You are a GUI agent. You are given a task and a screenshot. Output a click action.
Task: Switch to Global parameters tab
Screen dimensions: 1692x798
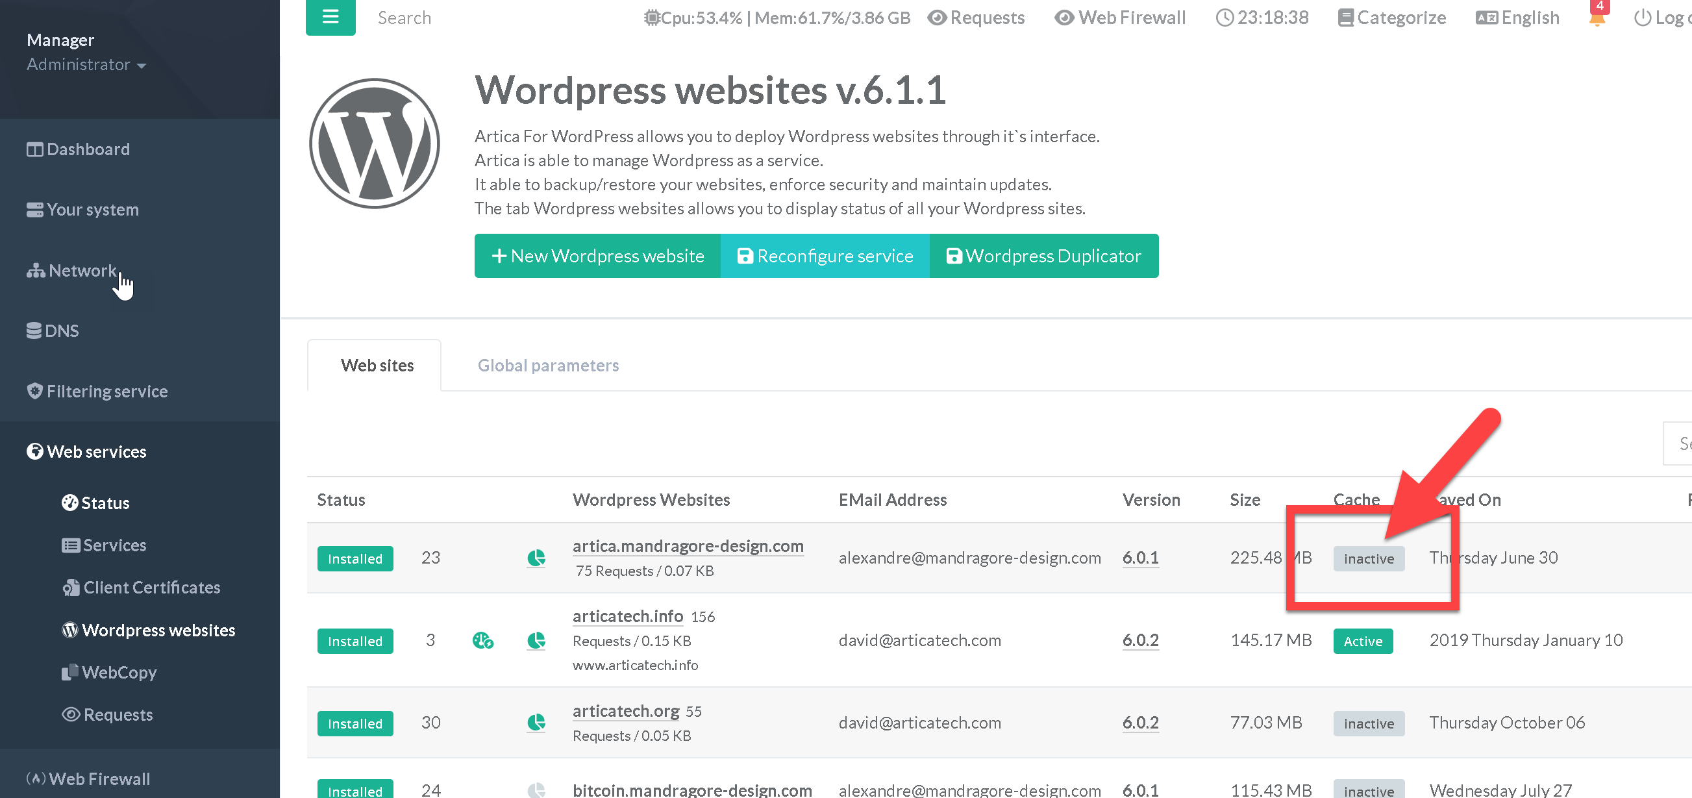click(548, 365)
